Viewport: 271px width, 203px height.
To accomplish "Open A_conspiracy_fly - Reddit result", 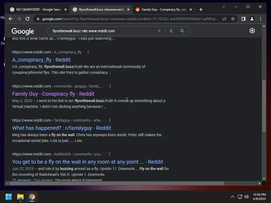I will (41, 60).
